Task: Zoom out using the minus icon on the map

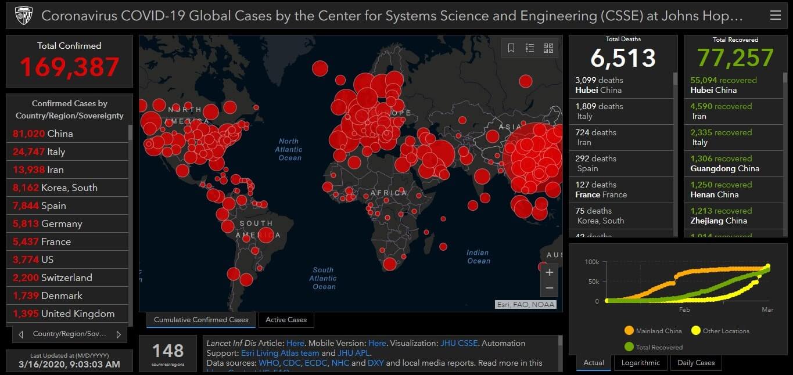Action: tap(549, 287)
